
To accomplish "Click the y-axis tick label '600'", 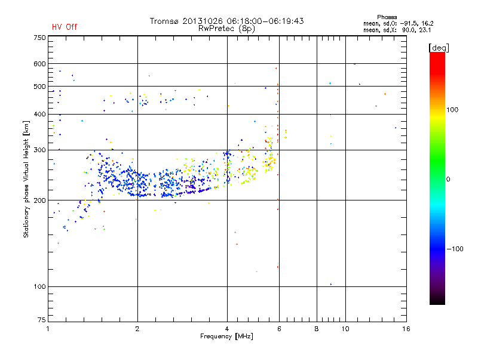I will point(39,64).
